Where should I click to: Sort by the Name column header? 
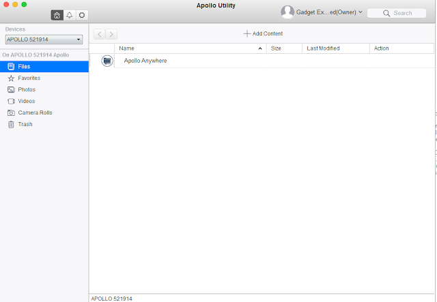click(x=191, y=48)
